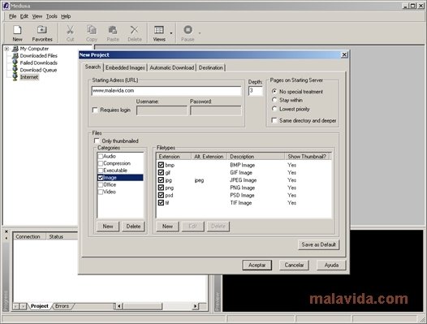Screen dimensions: 427x324
Task: Select My Computer in the tree
Action: (34, 49)
